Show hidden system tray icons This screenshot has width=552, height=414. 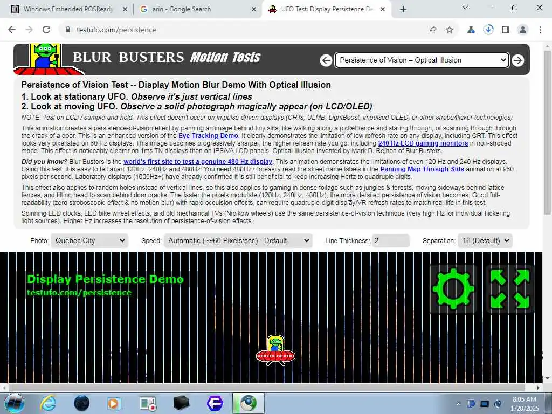point(458,404)
